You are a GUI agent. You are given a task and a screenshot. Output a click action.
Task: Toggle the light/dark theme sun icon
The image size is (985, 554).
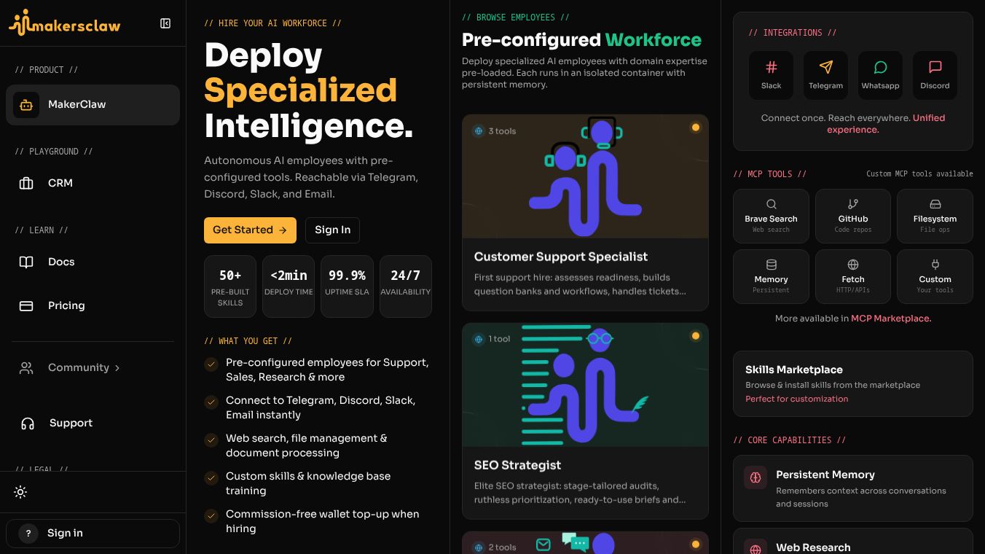click(x=20, y=492)
